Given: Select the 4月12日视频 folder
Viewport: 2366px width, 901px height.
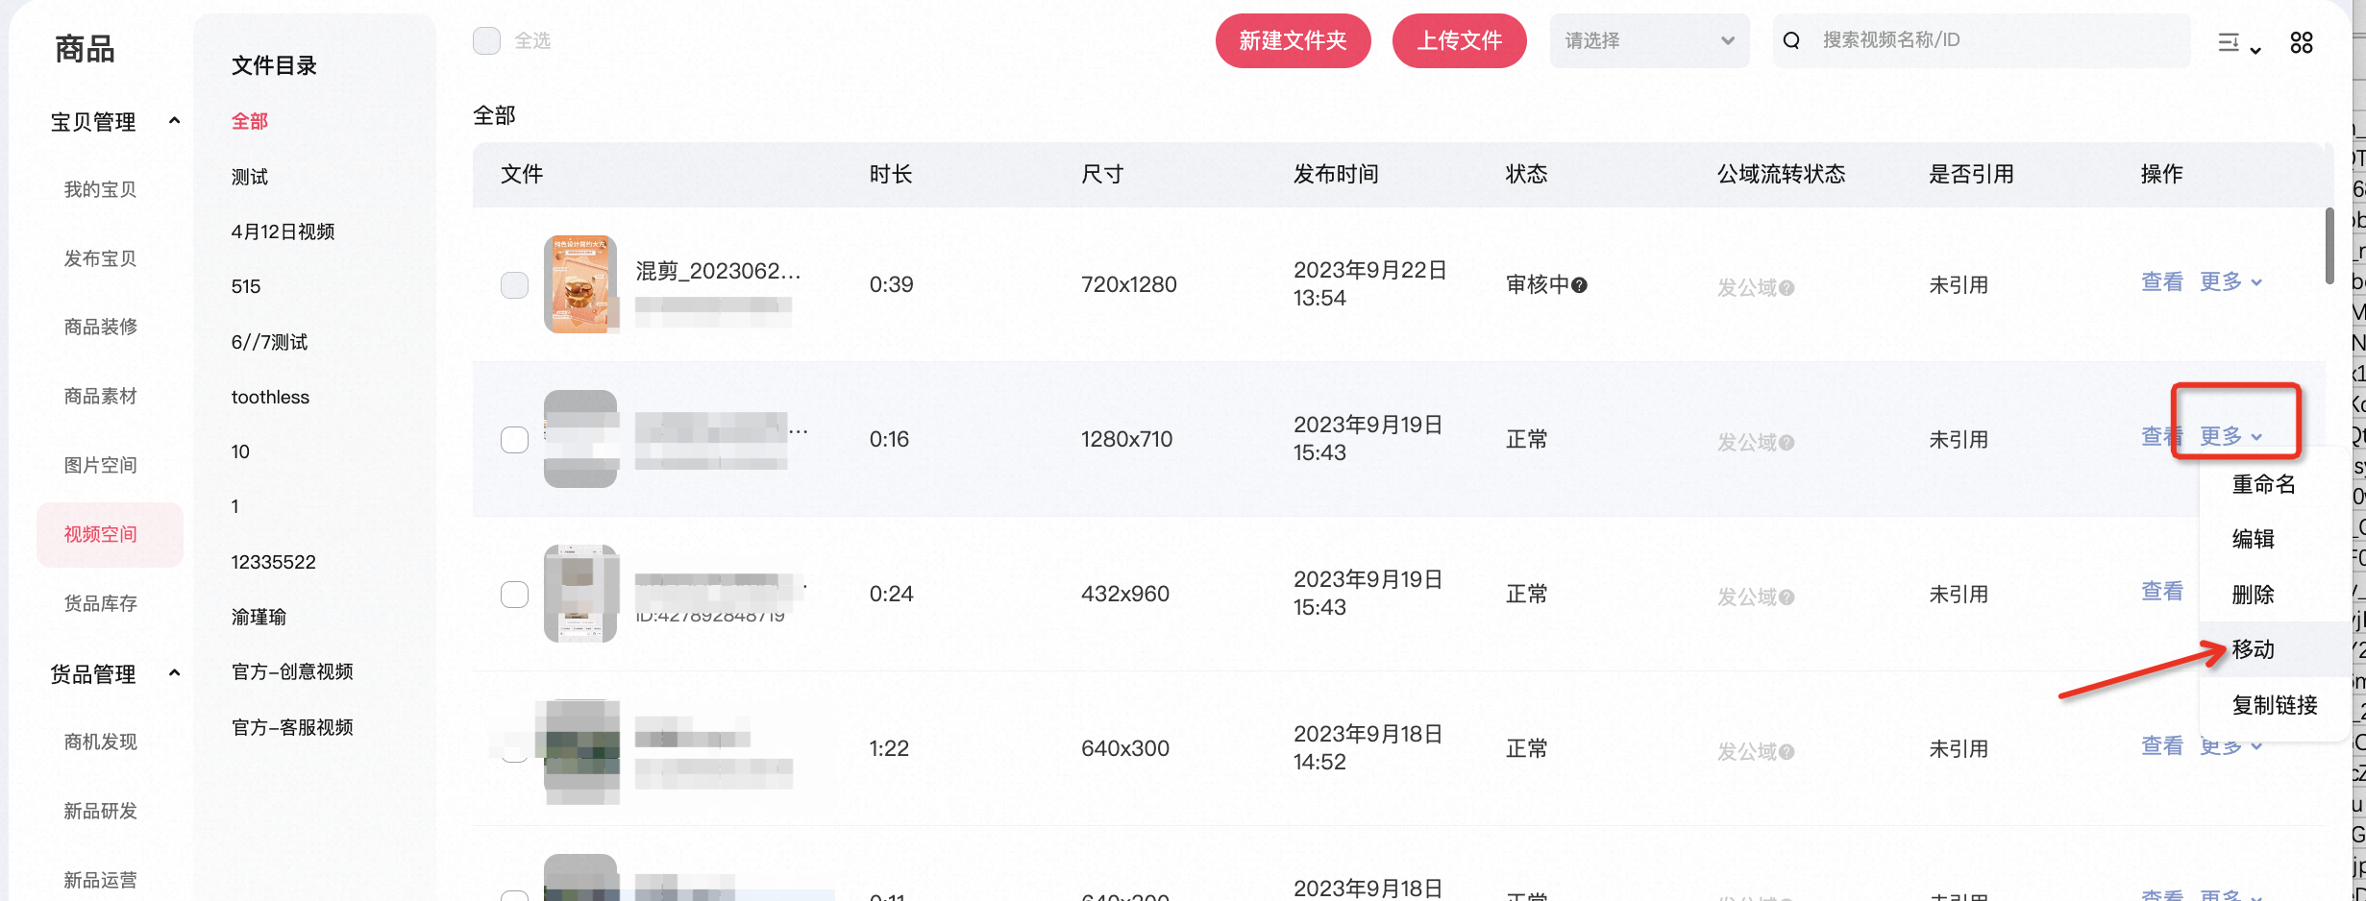Looking at the screenshot, I should pyautogui.click(x=283, y=231).
